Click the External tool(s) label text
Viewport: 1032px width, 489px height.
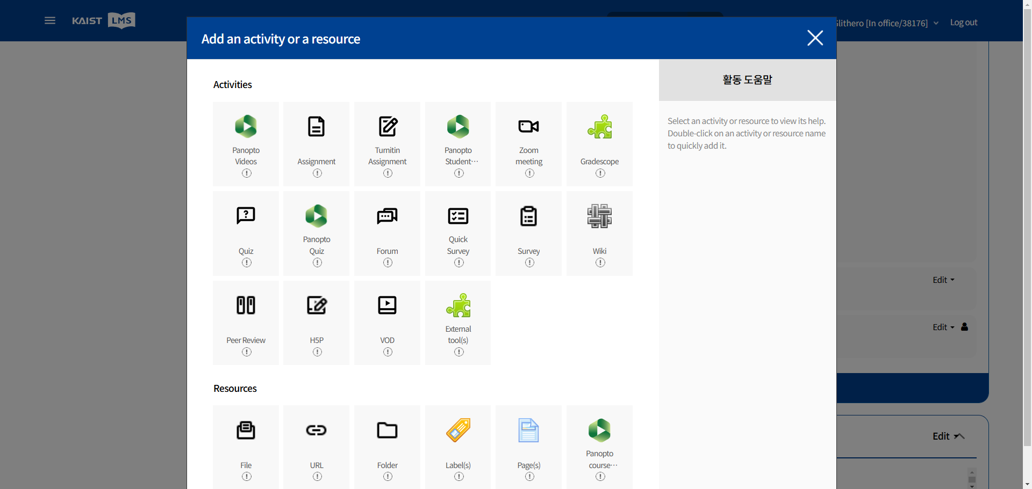coord(458,334)
